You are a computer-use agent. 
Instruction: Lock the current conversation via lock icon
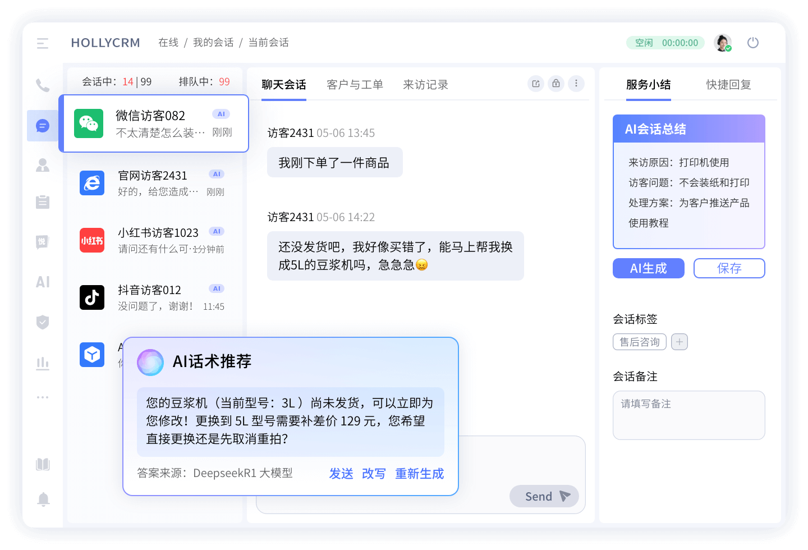coord(555,83)
